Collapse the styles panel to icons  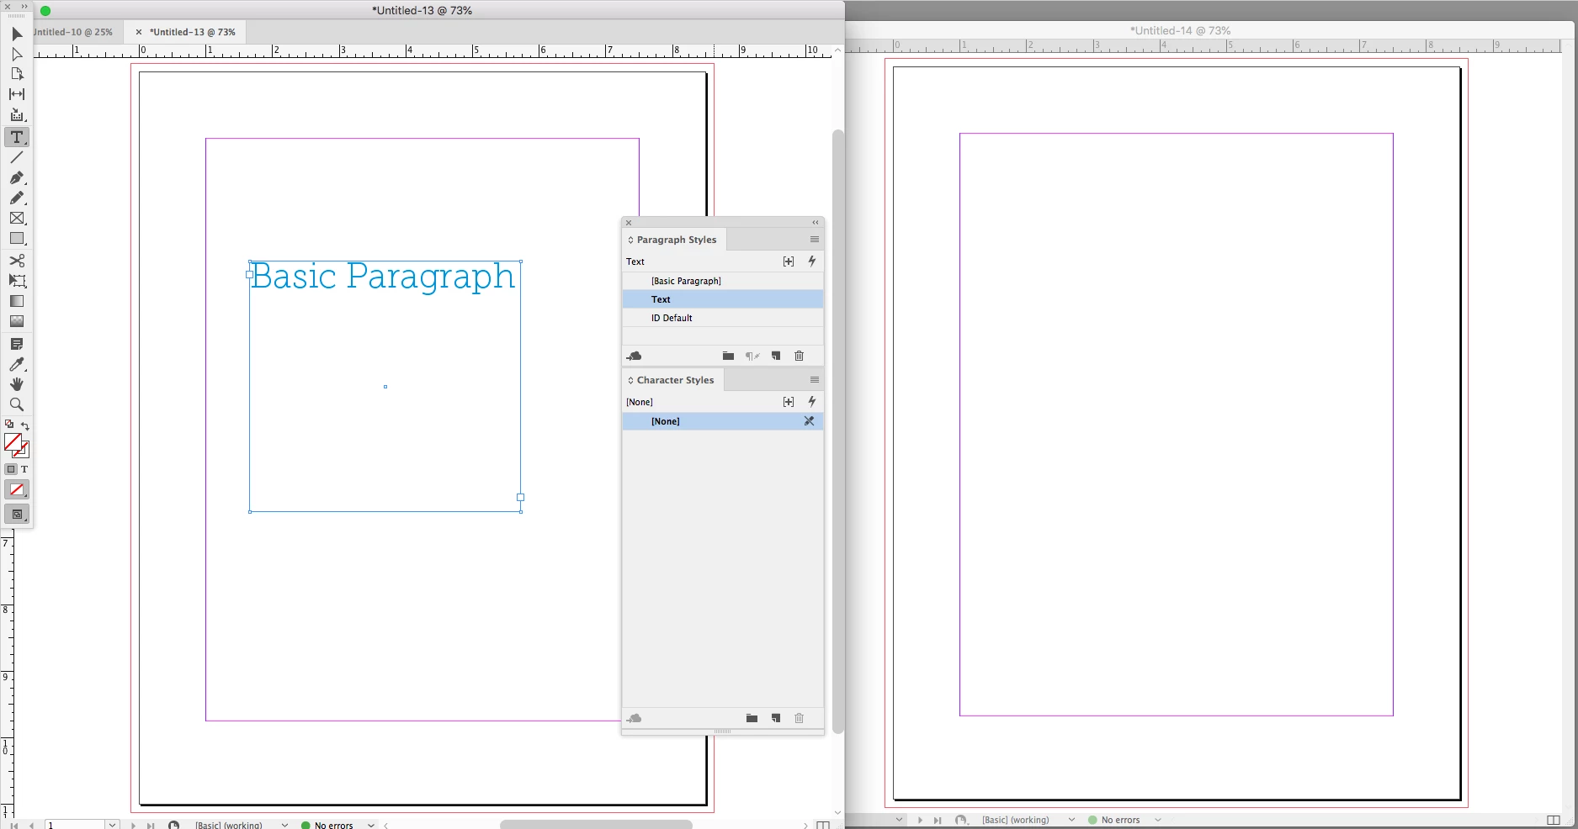click(x=815, y=223)
